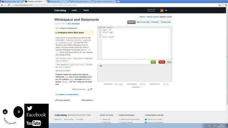Expand the Show More shortcuts link
The image size is (228, 128).
pyautogui.click(x=136, y=87)
